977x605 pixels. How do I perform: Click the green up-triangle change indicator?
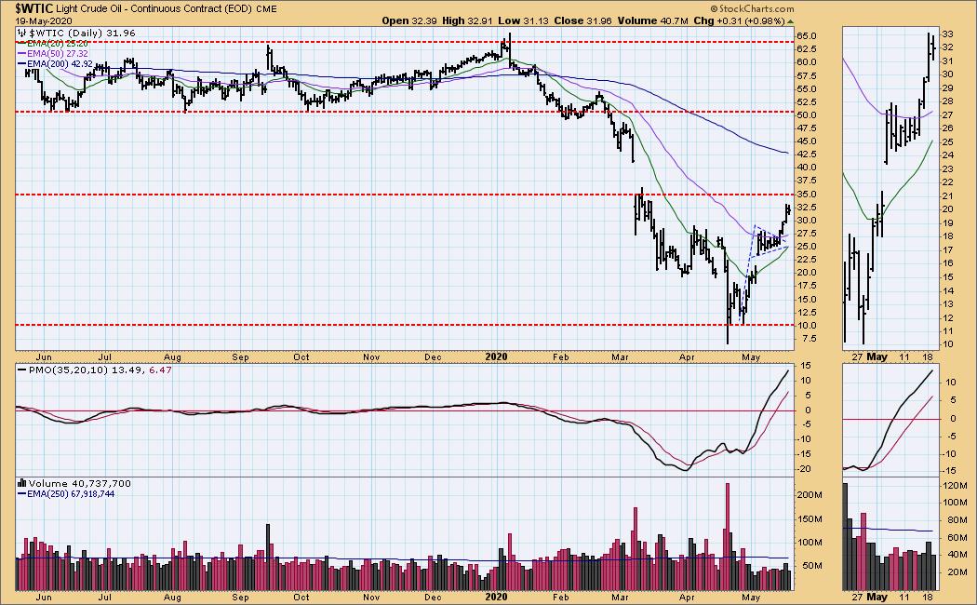click(791, 21)
